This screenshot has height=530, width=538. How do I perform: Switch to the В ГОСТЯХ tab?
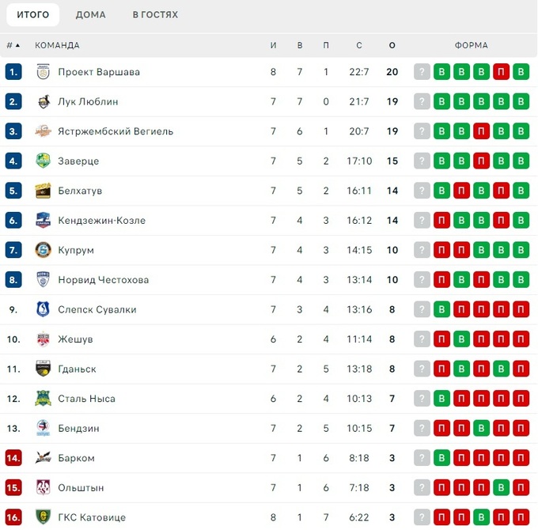155,15
